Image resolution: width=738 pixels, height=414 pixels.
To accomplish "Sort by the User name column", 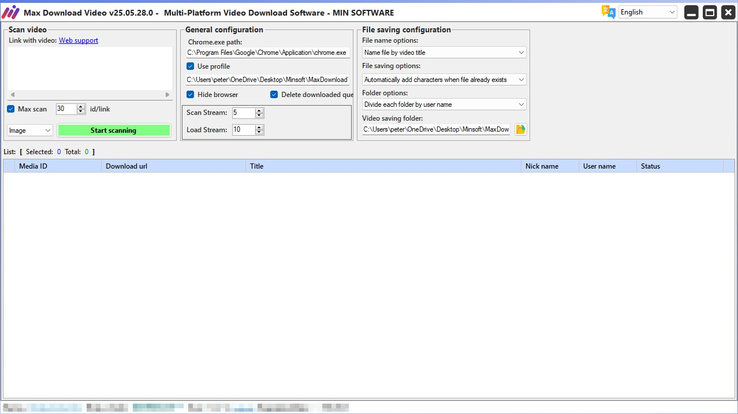I will pos(607,166).
